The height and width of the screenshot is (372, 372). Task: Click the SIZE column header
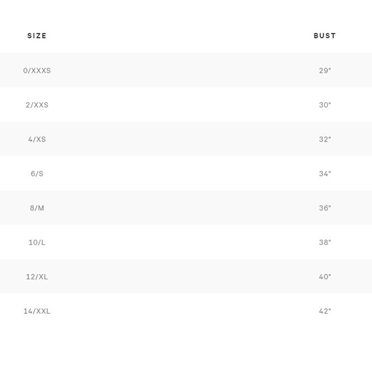[x=37, y=36]
